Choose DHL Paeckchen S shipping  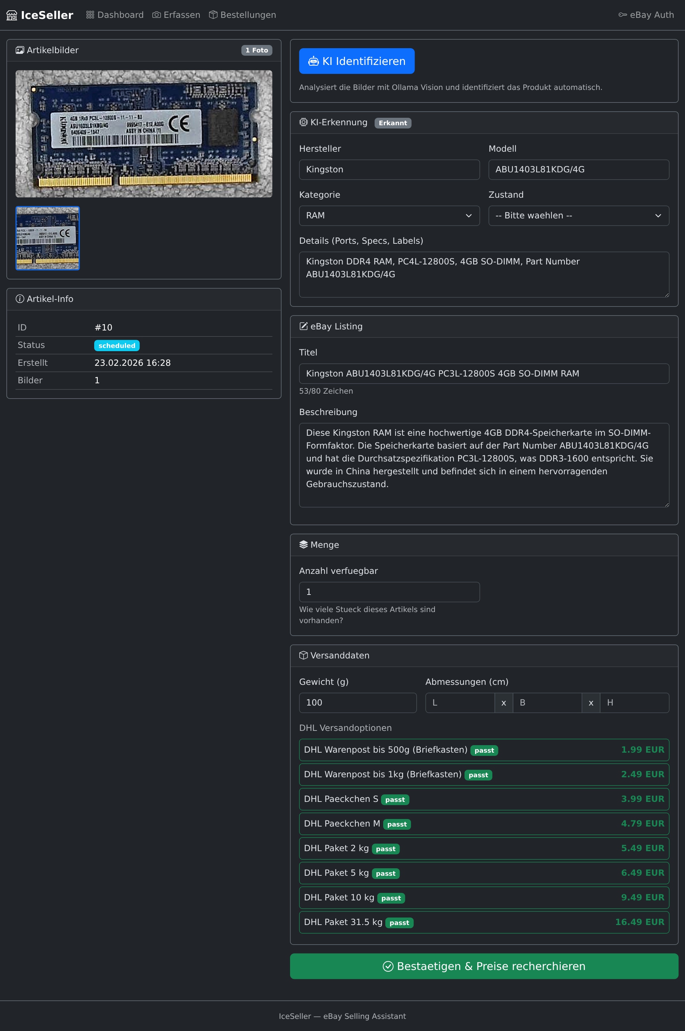coord(484,799)
